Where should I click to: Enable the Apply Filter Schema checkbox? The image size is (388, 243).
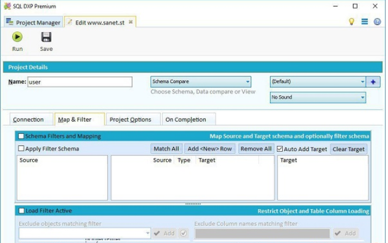(21, 148)
